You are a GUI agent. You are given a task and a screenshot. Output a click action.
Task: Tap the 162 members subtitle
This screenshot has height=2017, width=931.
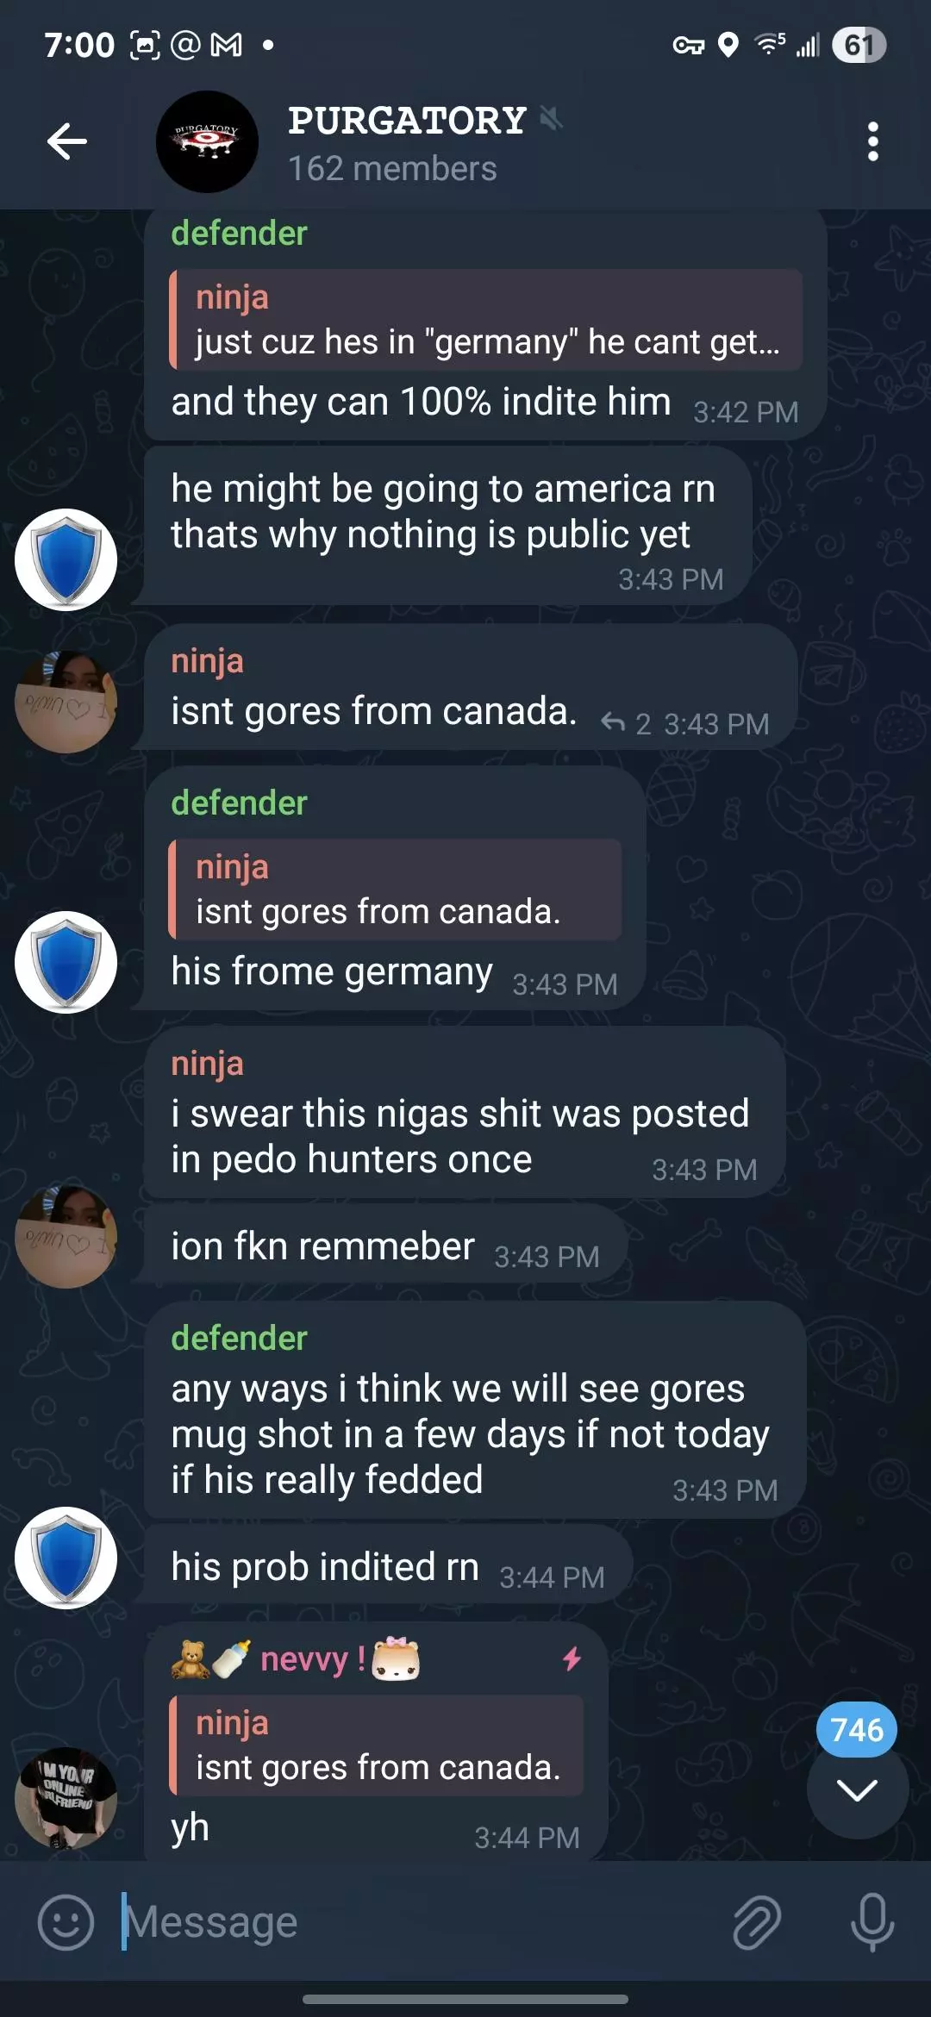(392, 169)
